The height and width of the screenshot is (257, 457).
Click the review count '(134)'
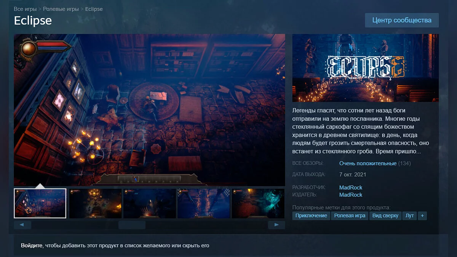(x=404, y=163)
